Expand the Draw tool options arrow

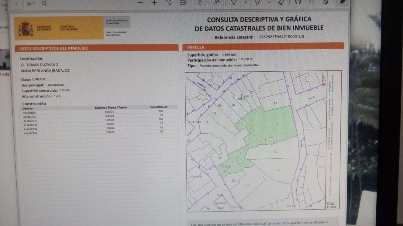coord(246,3)
